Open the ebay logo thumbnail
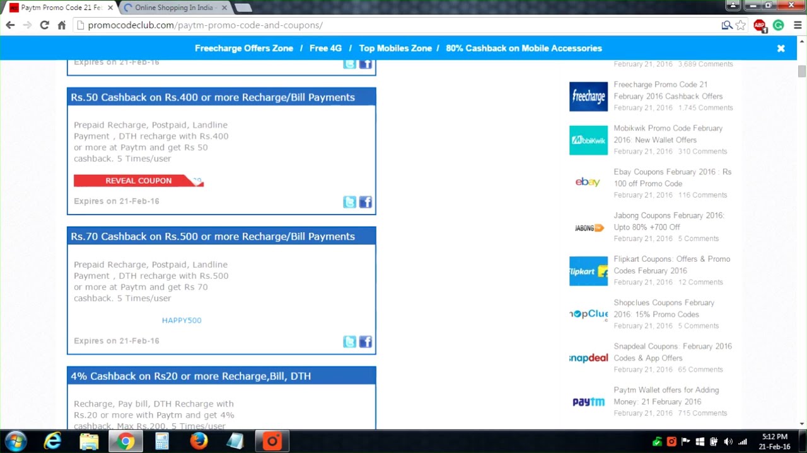This screenshot has width=807, height=453. [588, 183]
